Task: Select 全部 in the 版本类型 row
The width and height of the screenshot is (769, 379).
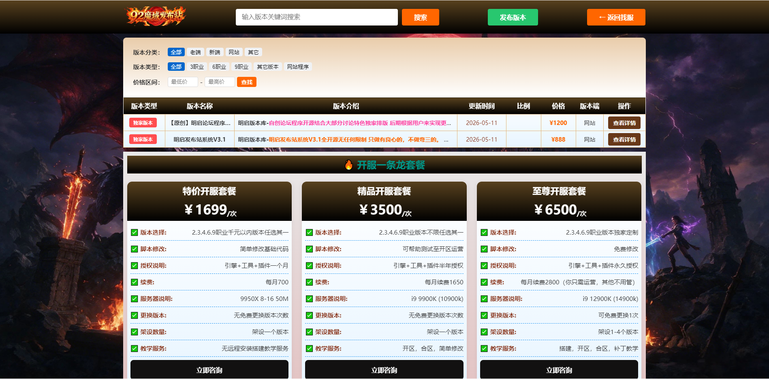Action: click(x=176, y=67)
